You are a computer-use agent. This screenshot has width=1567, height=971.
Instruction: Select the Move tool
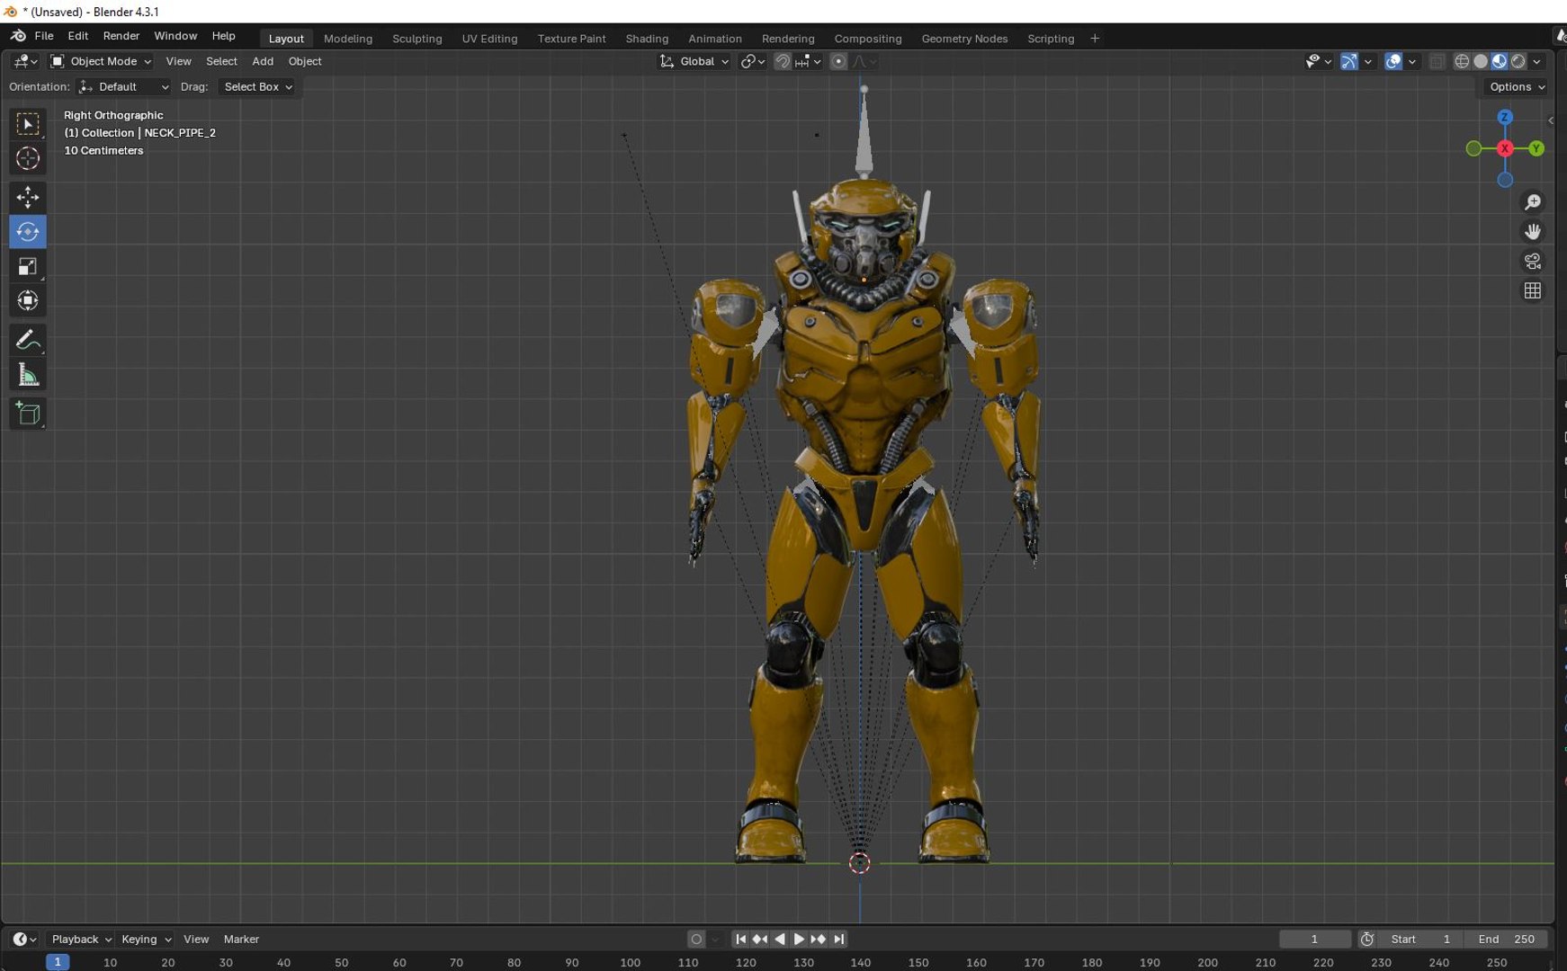(x=28, y=197)
